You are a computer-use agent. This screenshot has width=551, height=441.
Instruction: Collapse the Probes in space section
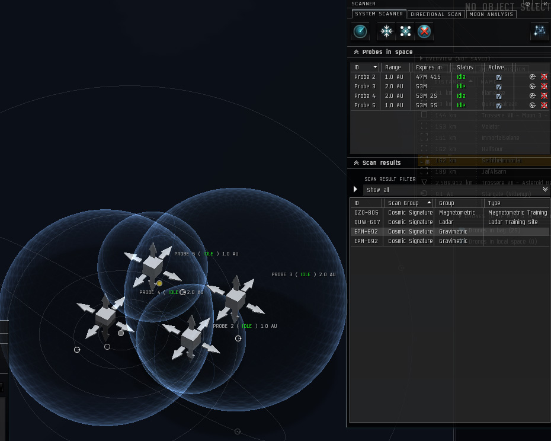click(356, 52)
